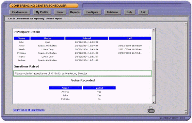Click inner report scrollbar down arrow
Image resolution: width=192 pixels, height=123 pixels.
click(x=154, y=102)
